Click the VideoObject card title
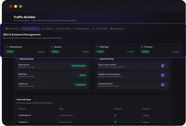 pos(16,47)
